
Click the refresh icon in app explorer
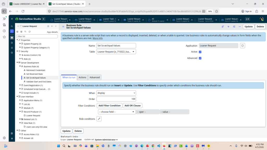tap(29, 32)
